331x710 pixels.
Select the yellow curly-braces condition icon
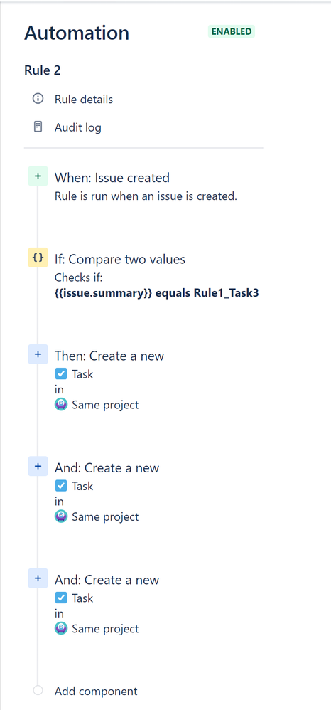38,258
